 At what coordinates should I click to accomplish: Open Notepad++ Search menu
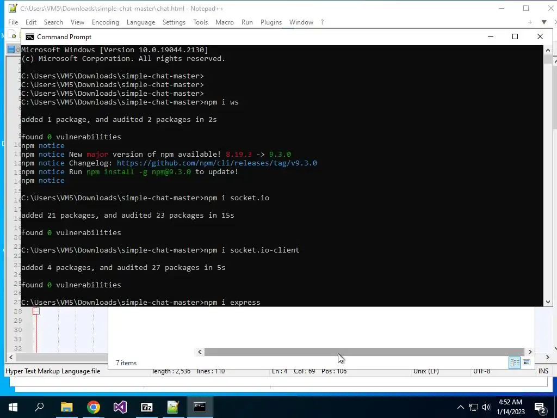53,22
